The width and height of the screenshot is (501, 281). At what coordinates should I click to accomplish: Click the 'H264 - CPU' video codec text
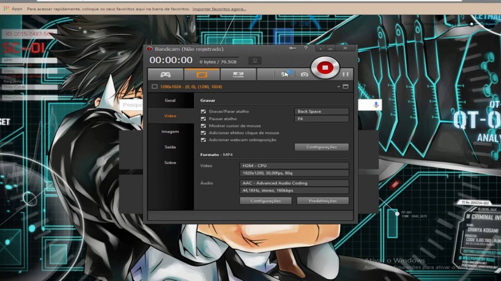tap(254, 165)
